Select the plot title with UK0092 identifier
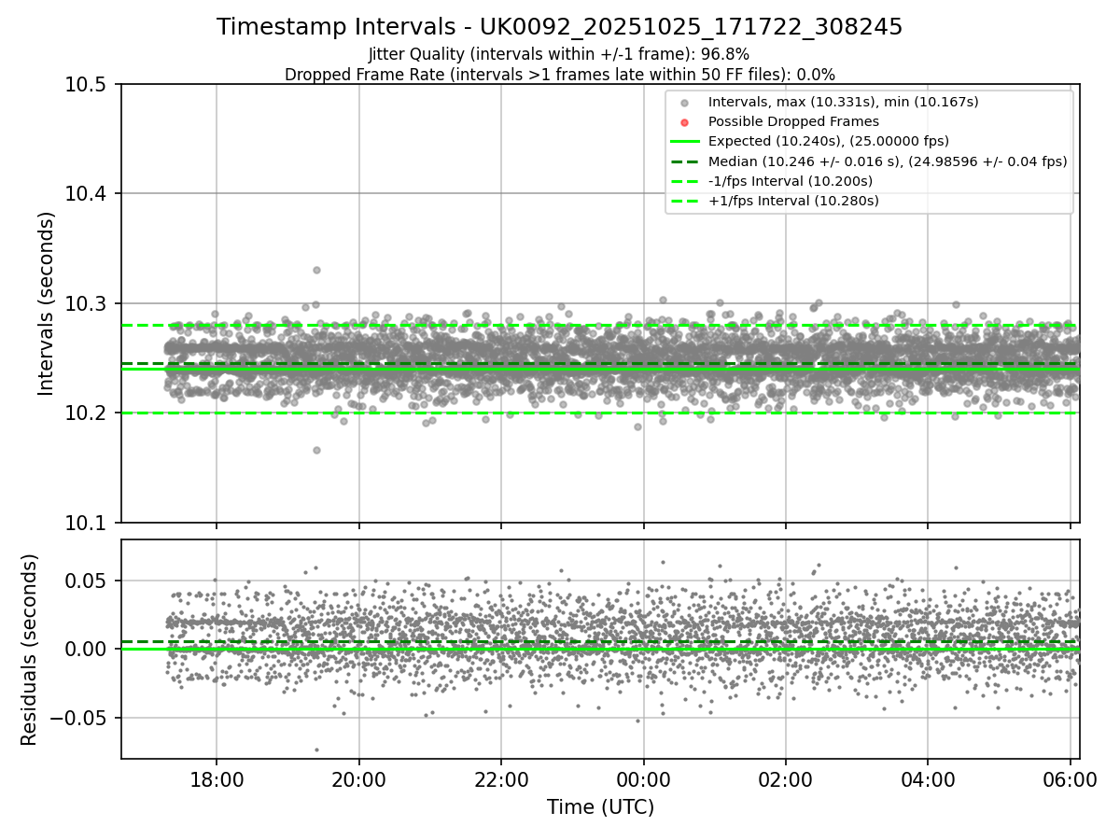The image size is (1120, 840). click(x=560, y=27)
